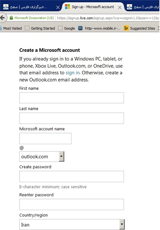Click the browser back arrow button

3,18
